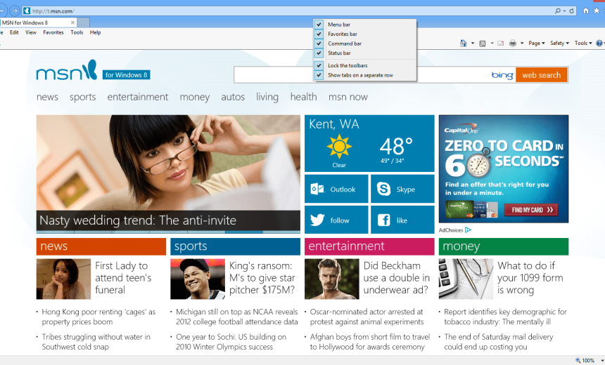Toggle the Favorites bar option
605x365 pixels.
click(x=365, y=34)
